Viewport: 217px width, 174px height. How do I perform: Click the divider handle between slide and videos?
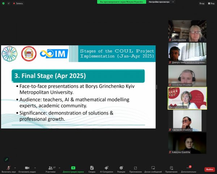[x=157, y=87]
